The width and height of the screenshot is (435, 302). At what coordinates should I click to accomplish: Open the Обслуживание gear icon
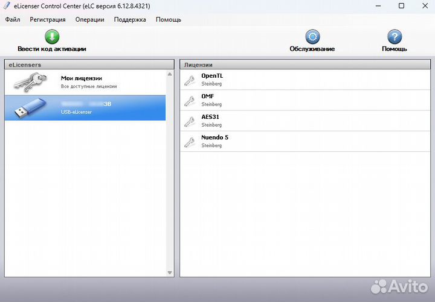point(312,37)
